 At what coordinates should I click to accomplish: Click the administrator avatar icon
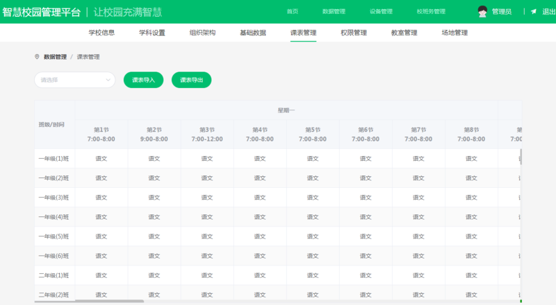[482, 11]
